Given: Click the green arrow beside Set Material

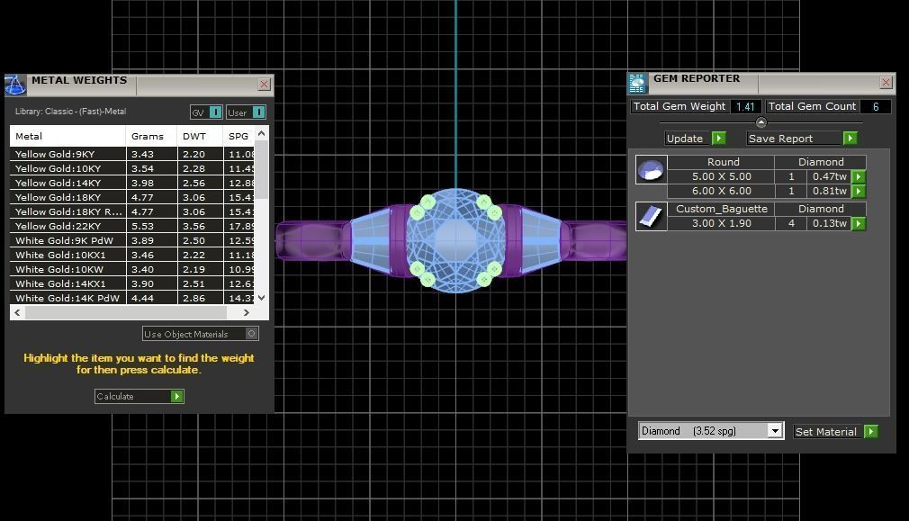Looking at the screenshot, I should (x=870, y=431).
